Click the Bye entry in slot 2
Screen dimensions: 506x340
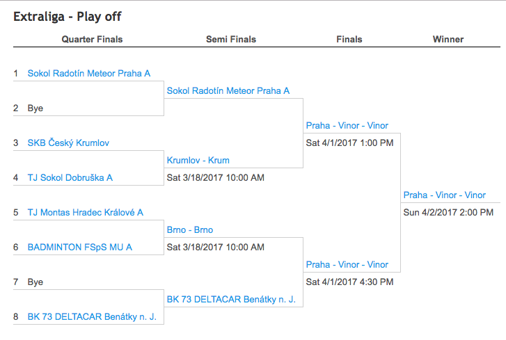click(x=35, y=108)
